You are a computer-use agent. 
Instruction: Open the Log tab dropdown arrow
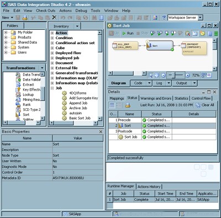point(169,83)
